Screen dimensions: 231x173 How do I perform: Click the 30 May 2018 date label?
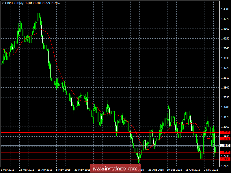pyautogui.click(x=82, y=170)
